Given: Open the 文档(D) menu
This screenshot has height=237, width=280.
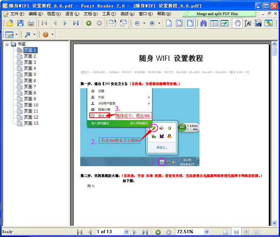Looking at the screenshot, I should click(91, 14).
